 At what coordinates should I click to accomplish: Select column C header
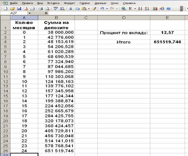[x=86, y=18]
